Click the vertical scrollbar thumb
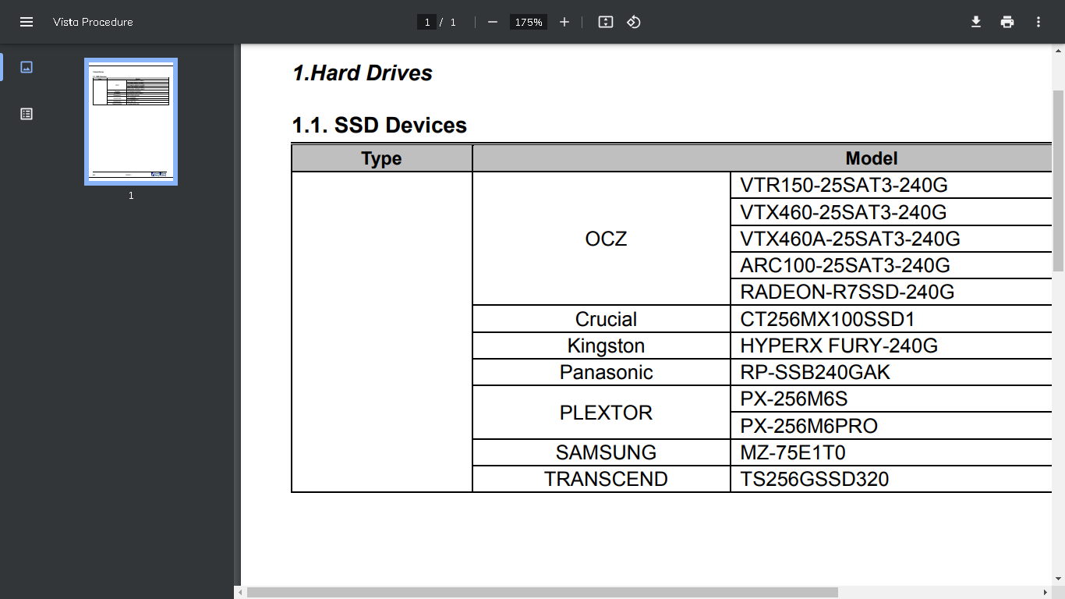The image size is (1065, 599). click(x=1058, y=181)
